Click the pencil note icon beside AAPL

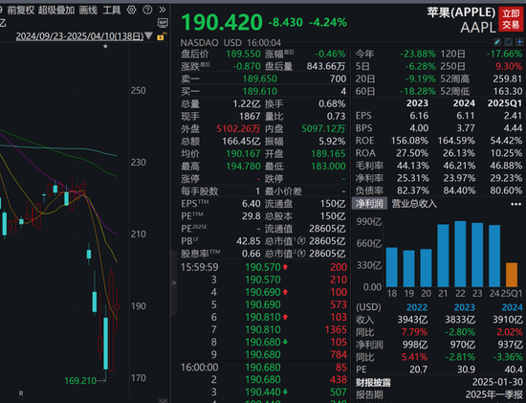pyautogui.click(x=497, y=42)
